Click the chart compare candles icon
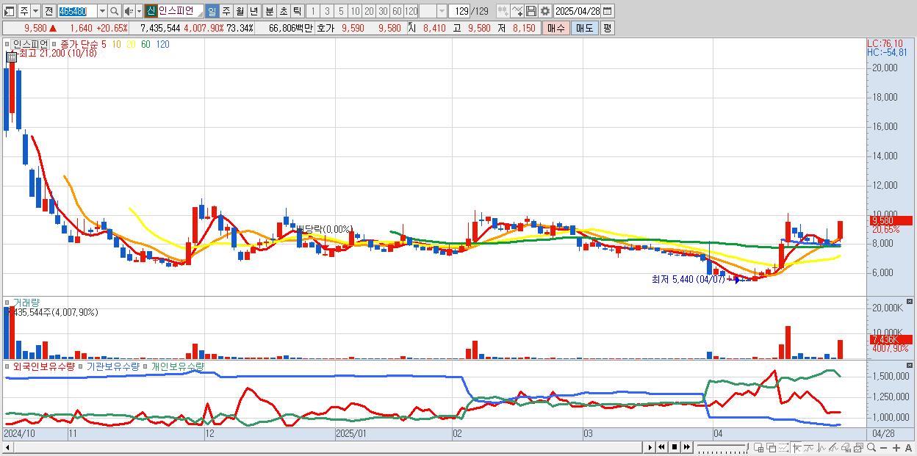The image size is (917, 456). pyautogui.click(x=503, y=11)
